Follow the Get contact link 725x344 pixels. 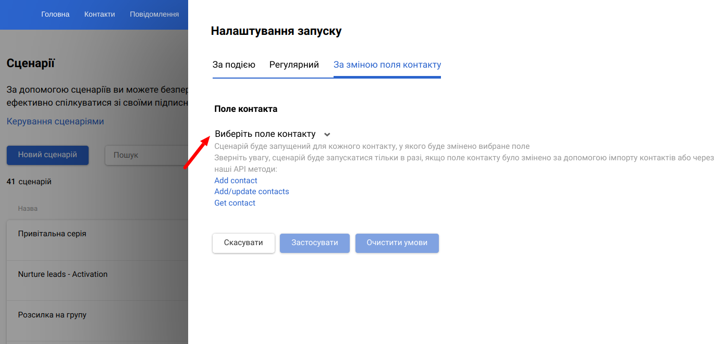click(x=235, y=203)
